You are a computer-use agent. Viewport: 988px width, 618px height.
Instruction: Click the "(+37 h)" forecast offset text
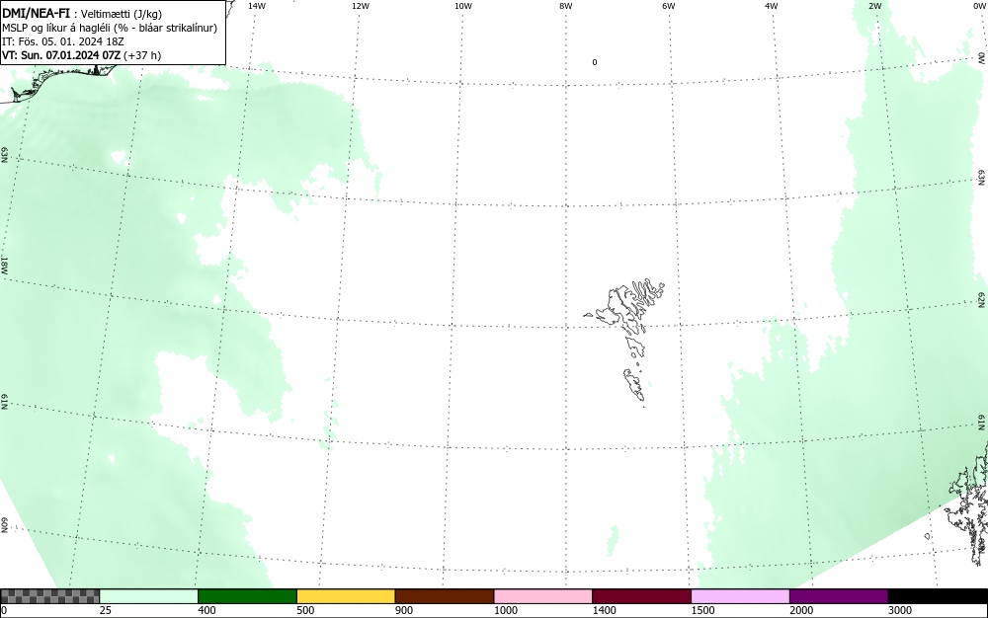click(x=142, y=55)
